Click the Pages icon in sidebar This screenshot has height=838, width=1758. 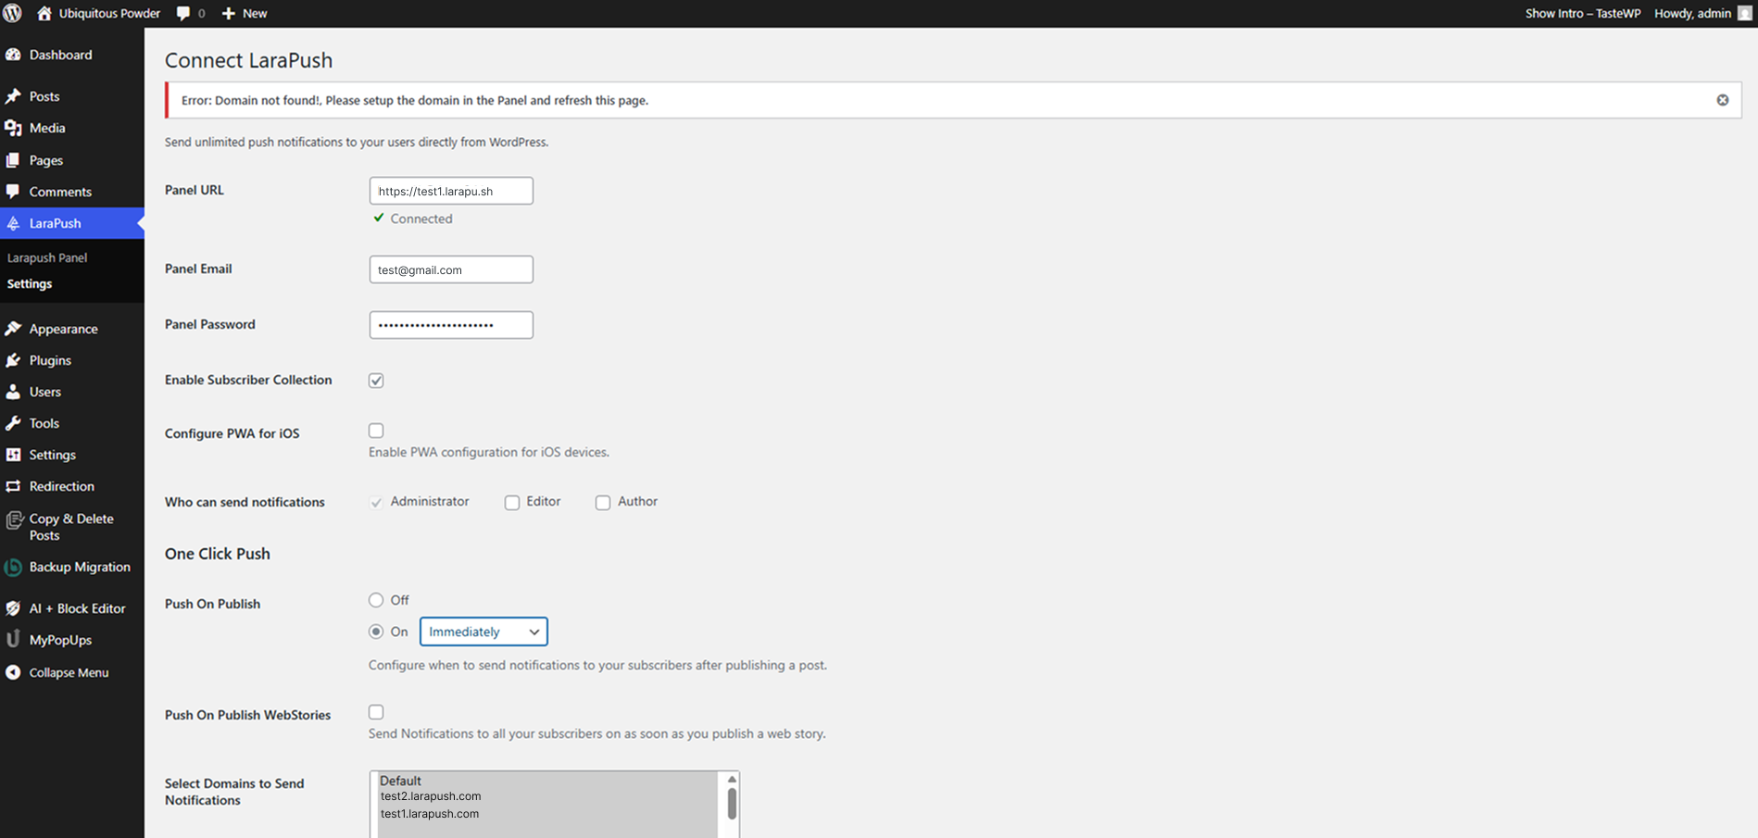pos(13,160)
